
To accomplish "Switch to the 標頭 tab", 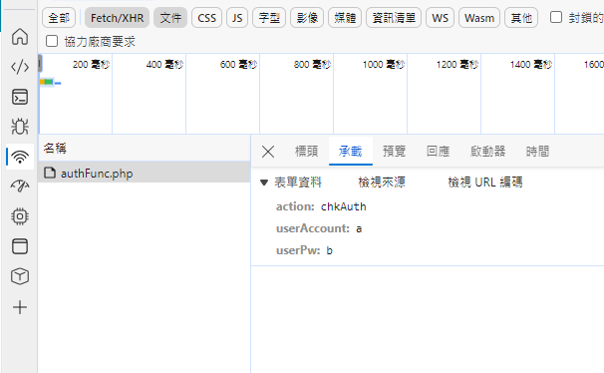I will (306, 151).
